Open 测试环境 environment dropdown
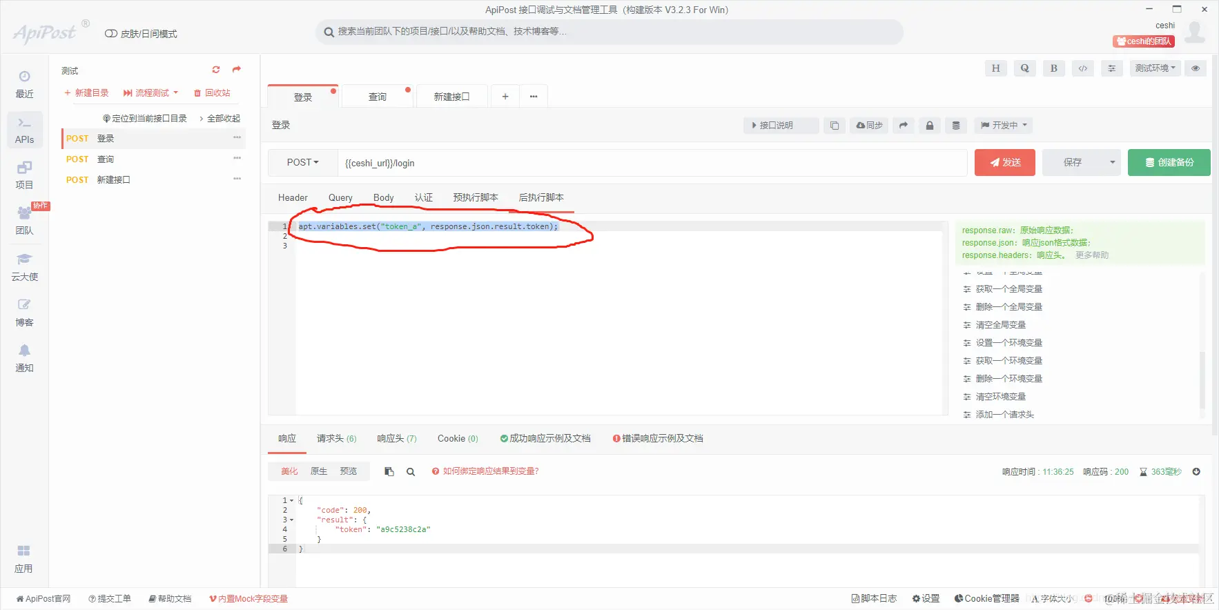The height and width of the screenshot is (610, 1219). pos(1155,68)
